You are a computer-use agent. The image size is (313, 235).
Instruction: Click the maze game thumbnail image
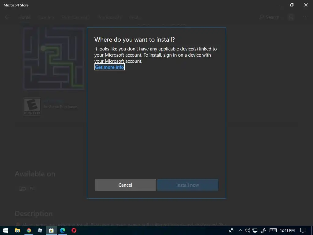click(53, 59)
